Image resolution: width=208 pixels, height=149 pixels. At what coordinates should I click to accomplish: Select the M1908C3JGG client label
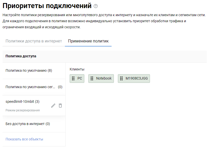[x=137, y=79]
